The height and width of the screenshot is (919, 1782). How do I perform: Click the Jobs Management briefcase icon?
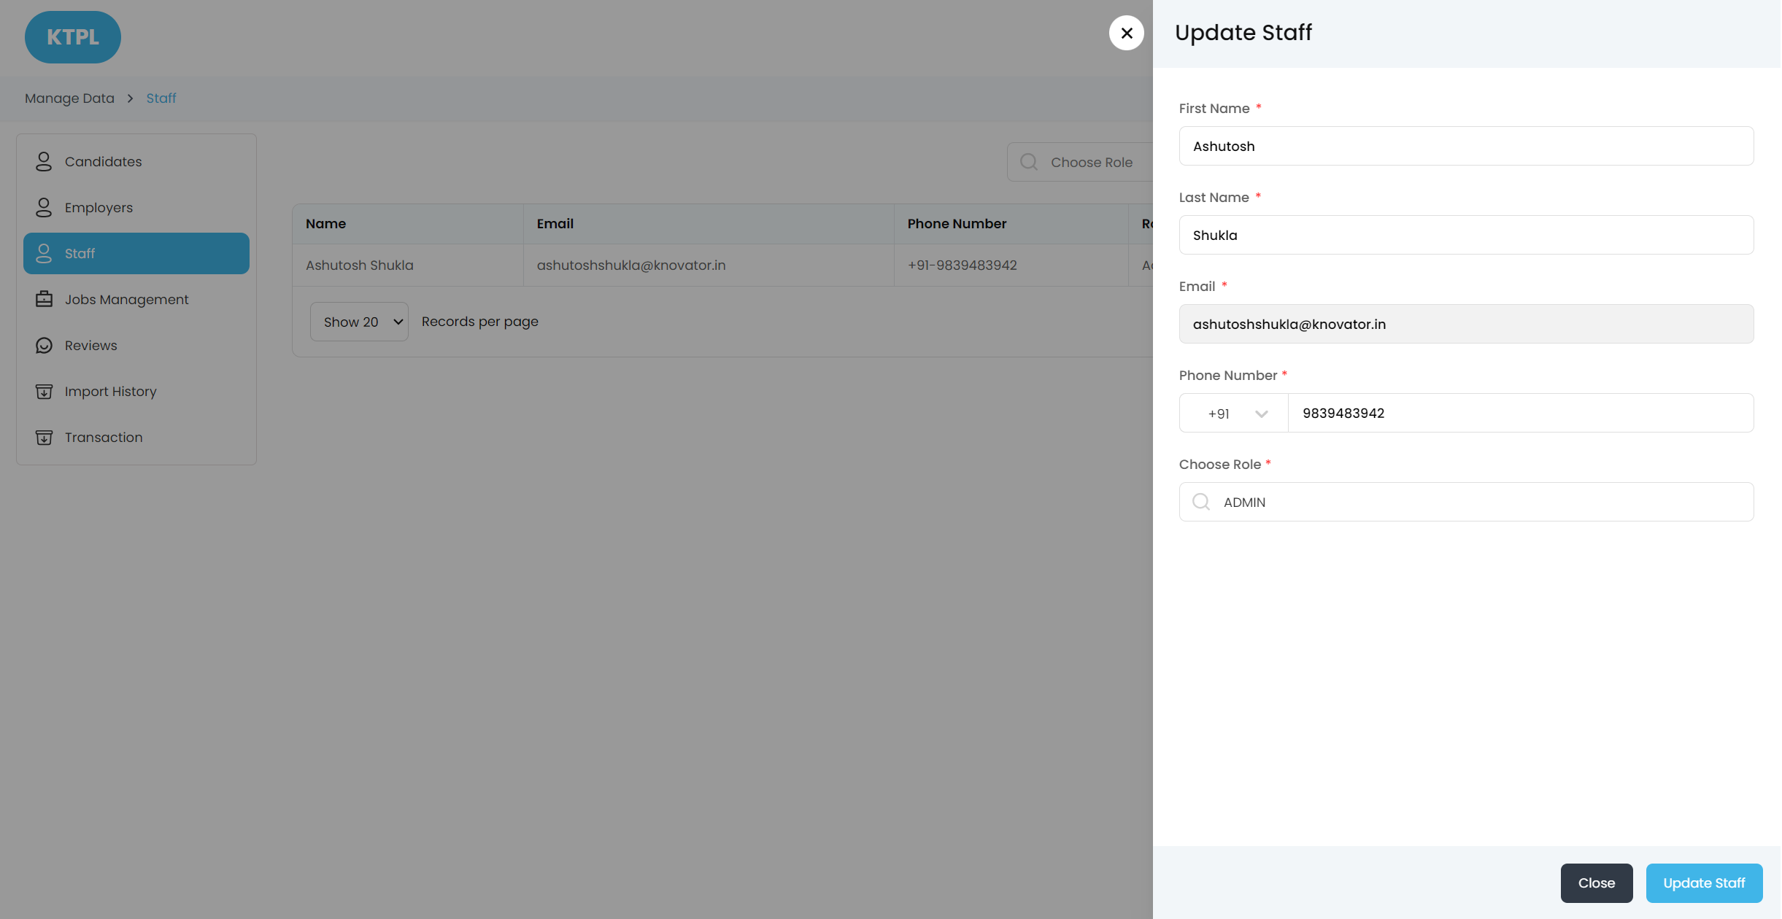pyautogui.click(x=44, y=299)
